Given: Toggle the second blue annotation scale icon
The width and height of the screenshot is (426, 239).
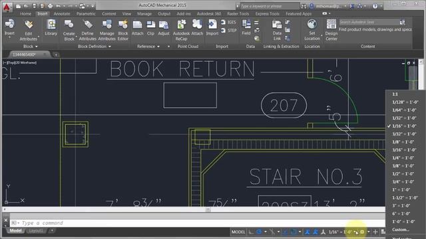Looking at the screenshot, I should pyautogui.click(x=315, y=232).
